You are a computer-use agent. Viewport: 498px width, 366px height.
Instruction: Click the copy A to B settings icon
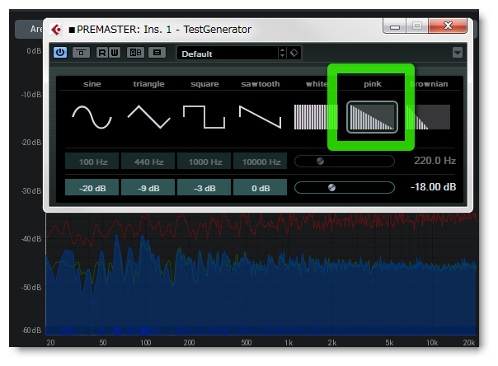[x=157, y=53]
